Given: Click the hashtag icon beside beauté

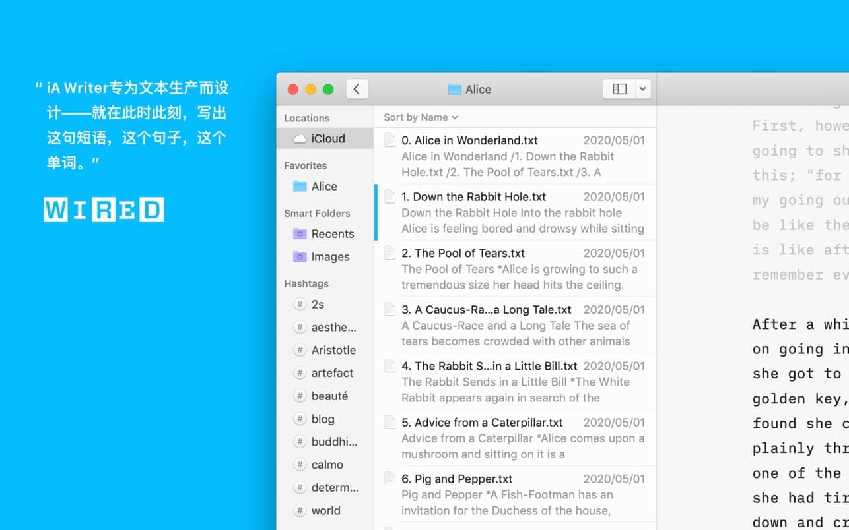Looking at the screenshot, I should pos(300,396).
